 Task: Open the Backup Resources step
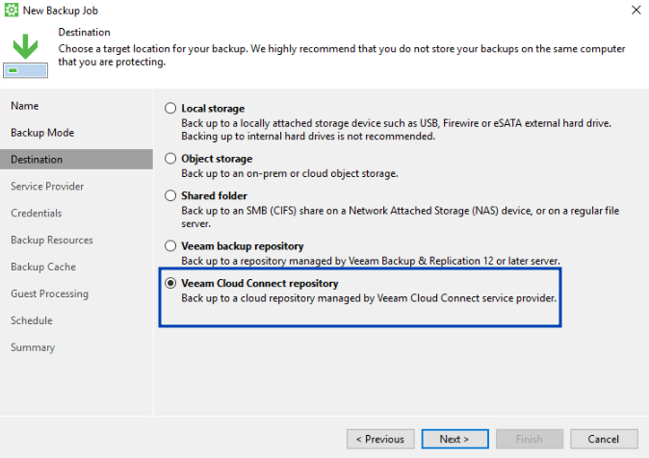click(52, 240)
